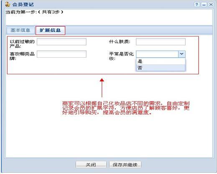Close the dialog with the X icon
The height and width of the screenshot is (174, 217).
[x=211, y=5]
